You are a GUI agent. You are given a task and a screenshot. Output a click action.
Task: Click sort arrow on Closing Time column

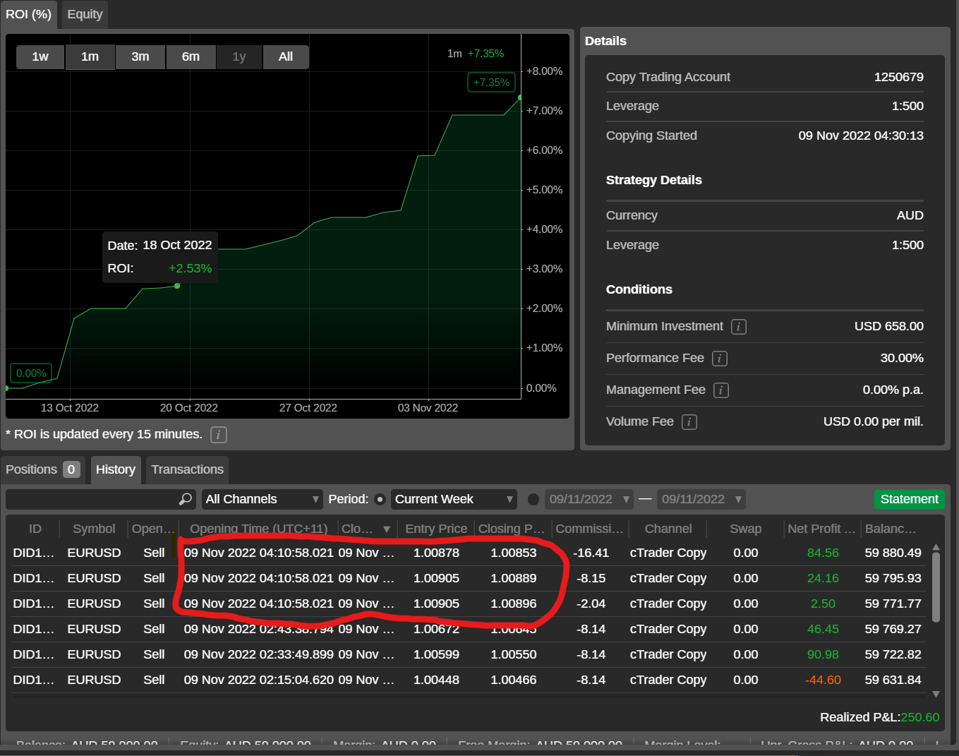coord(387,529)
